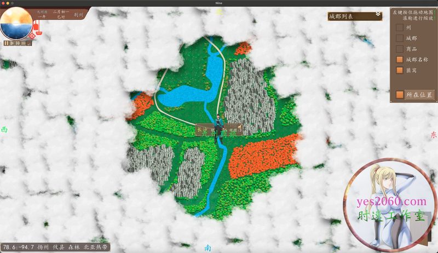
Task: Enable the 城郡 city checkbox
Action: 400,38
